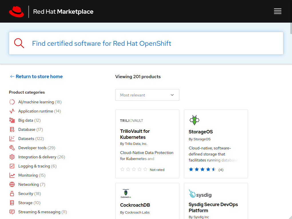This screenshot has height=219, width=292.
Task: Click the Streaming & messaging chat icon
Action: tap(12, 212)
